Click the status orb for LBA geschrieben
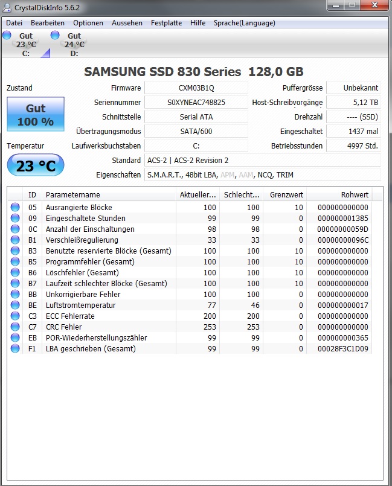This screenshot has height=486, width=392. [15, 348]
